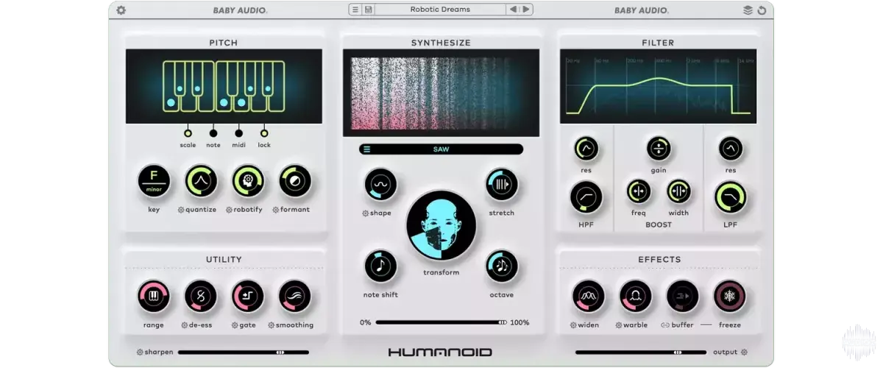Toggle the lock pitch mode

pos(264,133)
